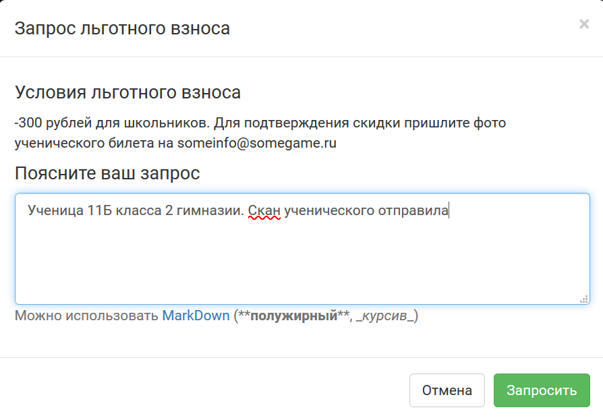Click the heading Условия льготного взноса
The width and height of the screenshot is (603, 418).
(x=127, y=92)
